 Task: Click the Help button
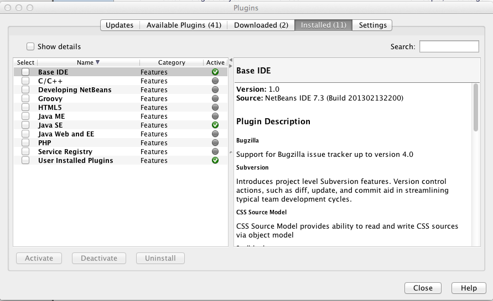pos(468,288)
